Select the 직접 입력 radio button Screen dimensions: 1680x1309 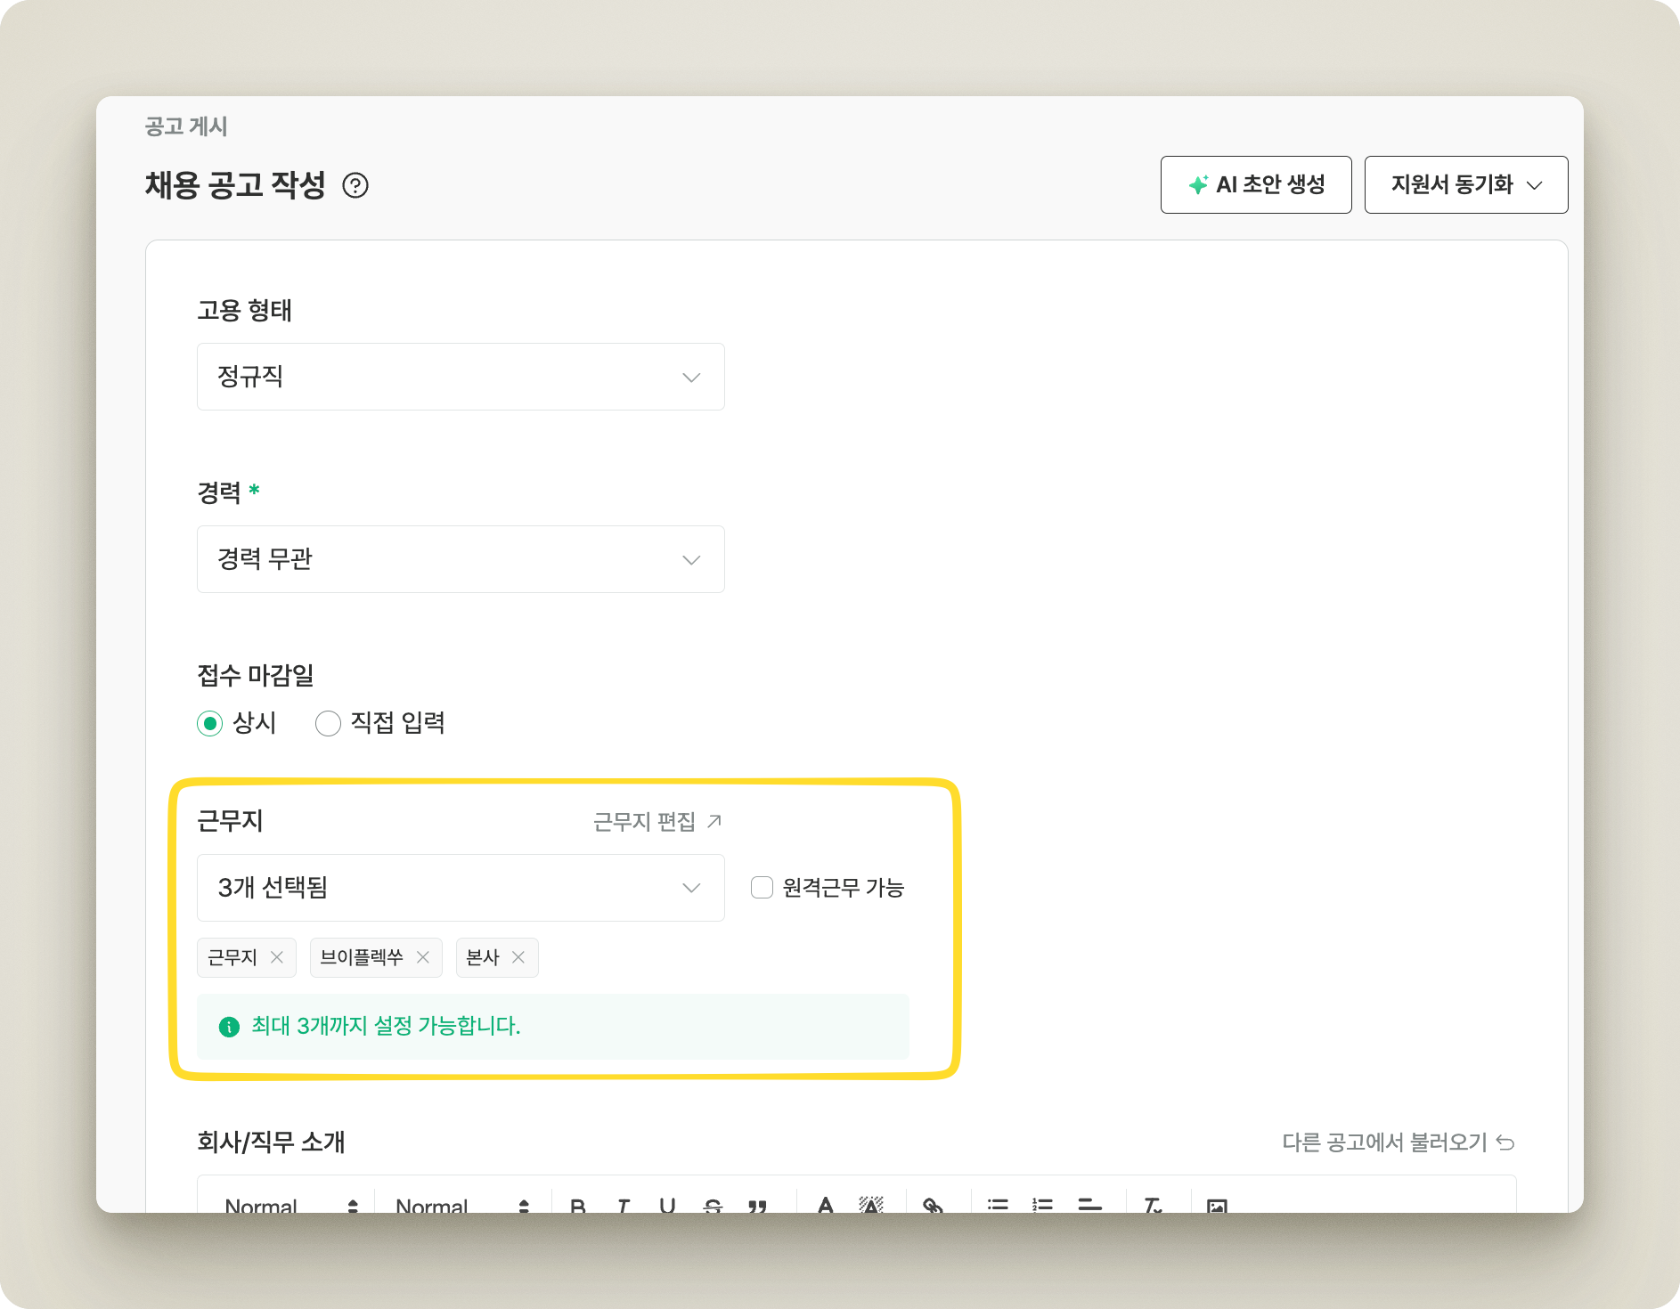(x=328, y=723)
